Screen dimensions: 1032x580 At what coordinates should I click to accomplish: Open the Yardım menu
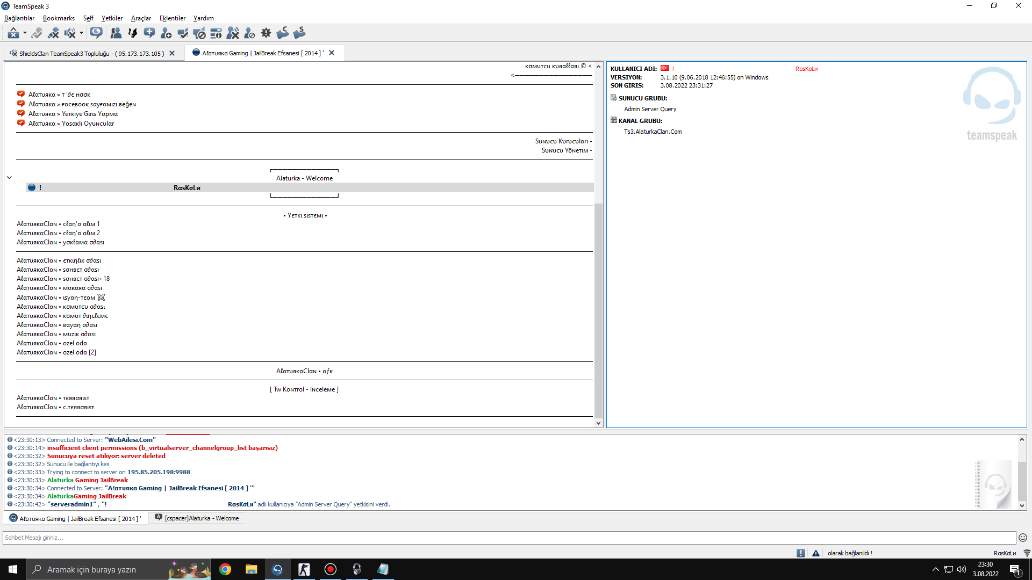[203, 18]
